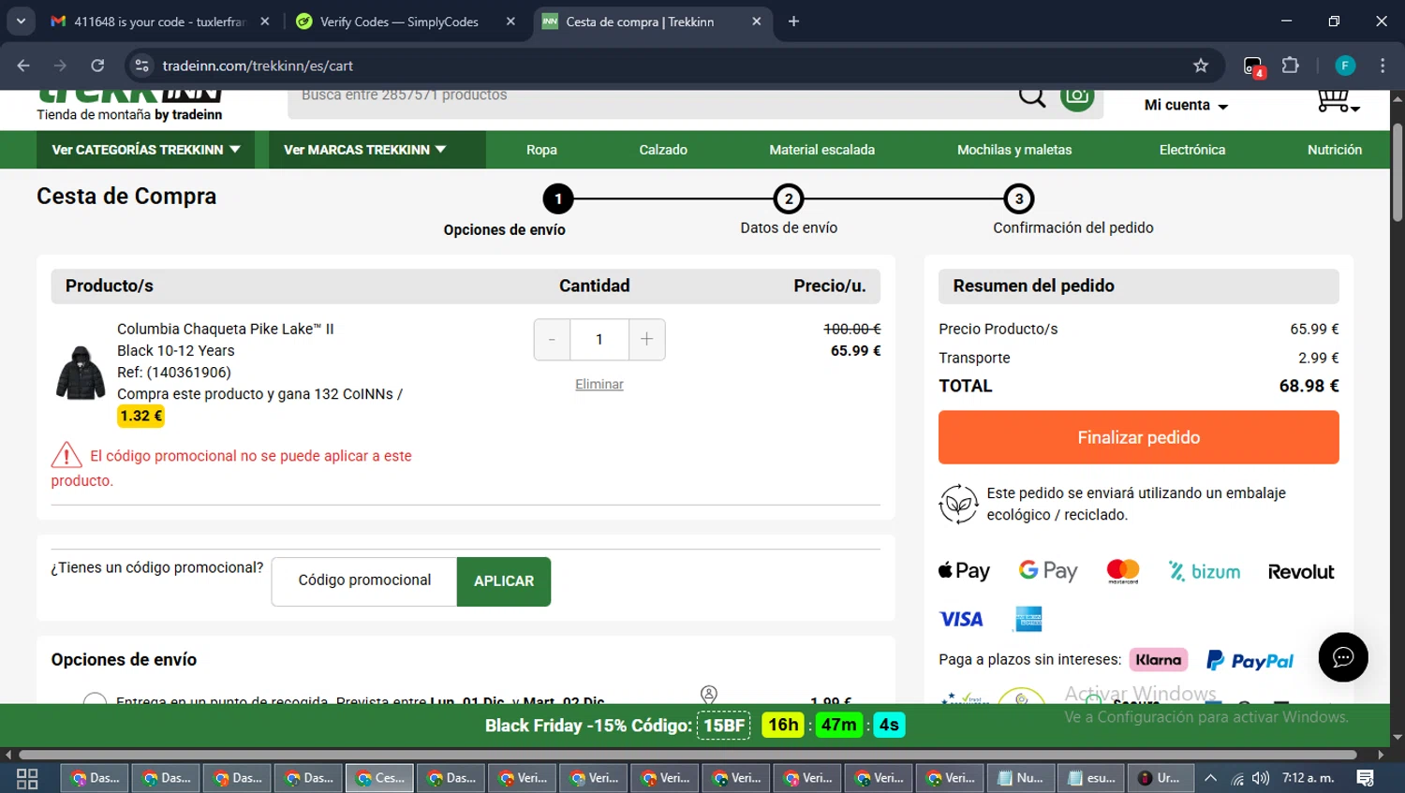Click the American Express icon

1028,619
